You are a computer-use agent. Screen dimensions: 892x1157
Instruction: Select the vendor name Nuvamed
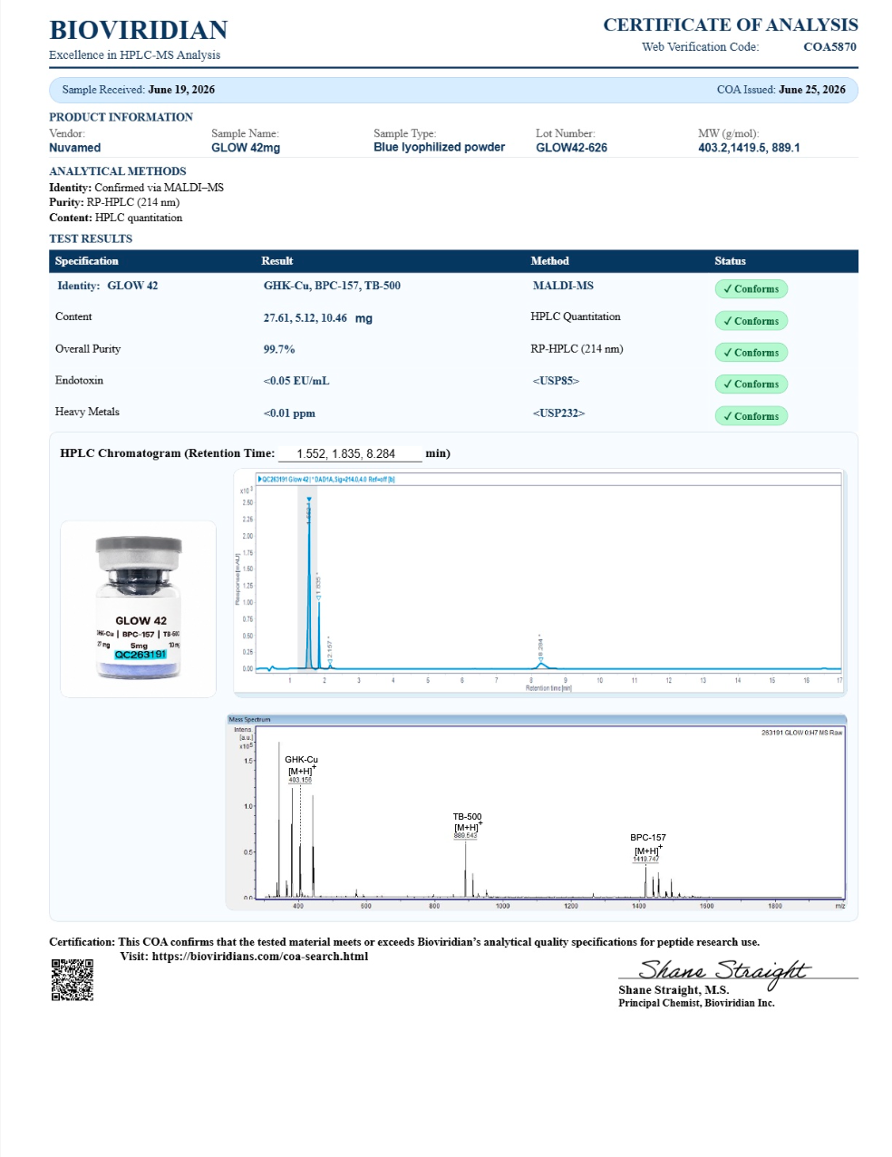[x=75, y=148]
